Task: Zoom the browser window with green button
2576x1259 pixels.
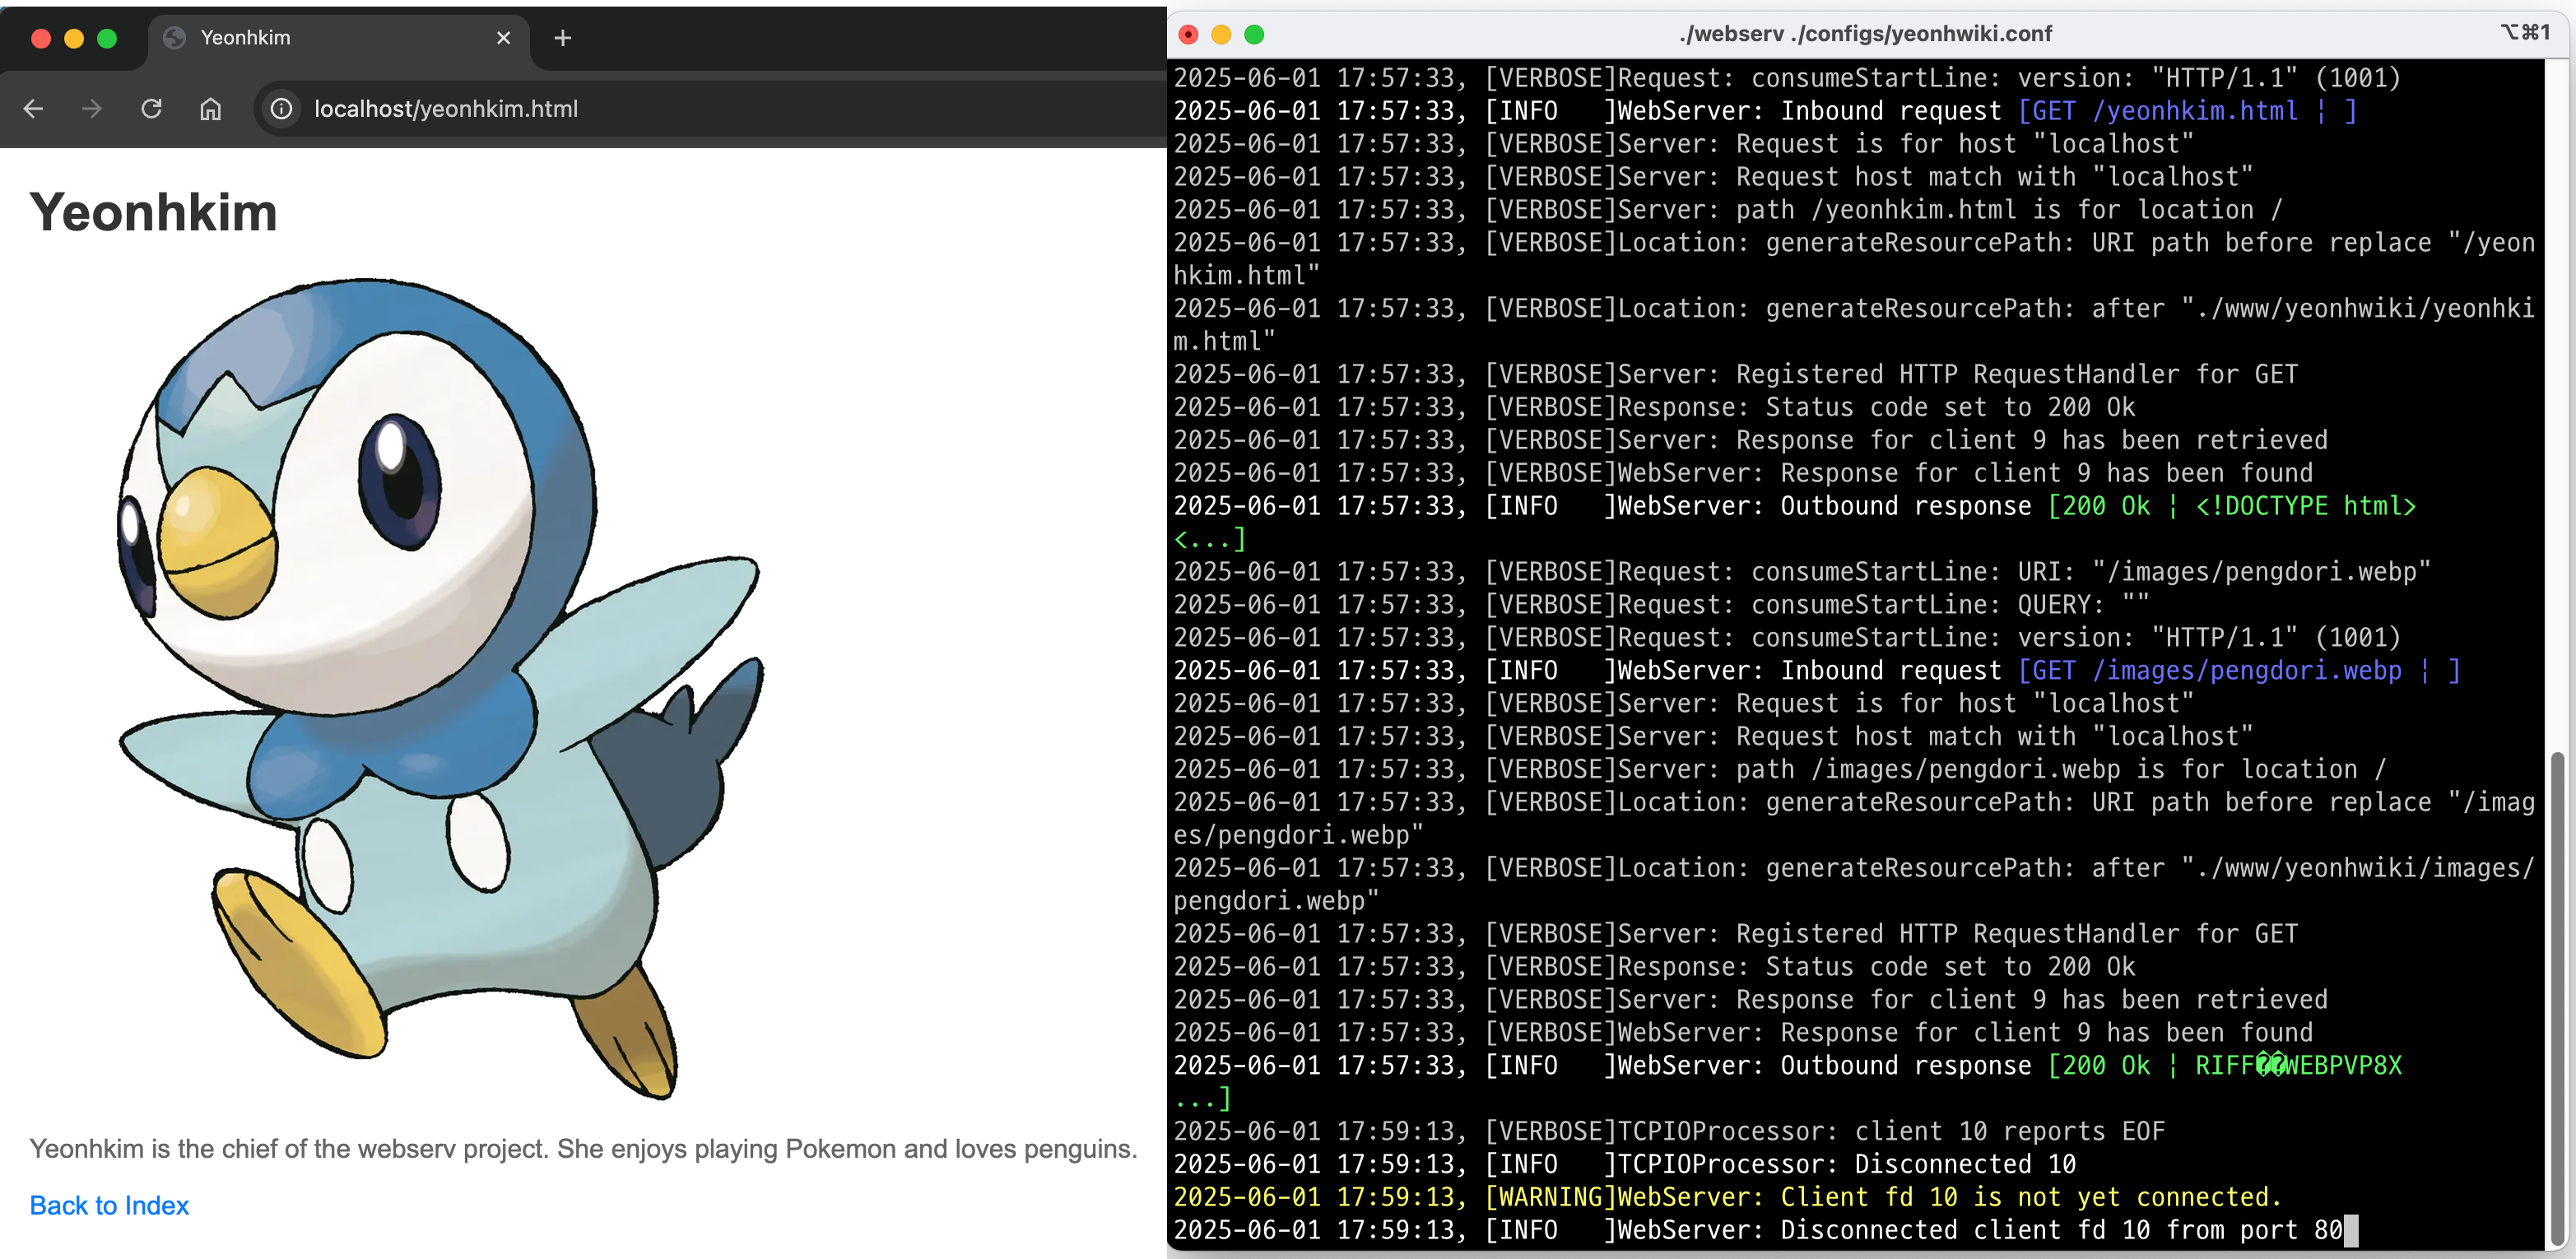Action: (x=107, y=38)
